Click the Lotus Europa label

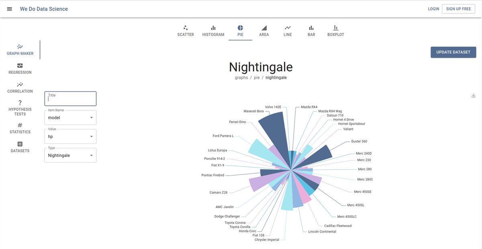(x=217, y=150)
